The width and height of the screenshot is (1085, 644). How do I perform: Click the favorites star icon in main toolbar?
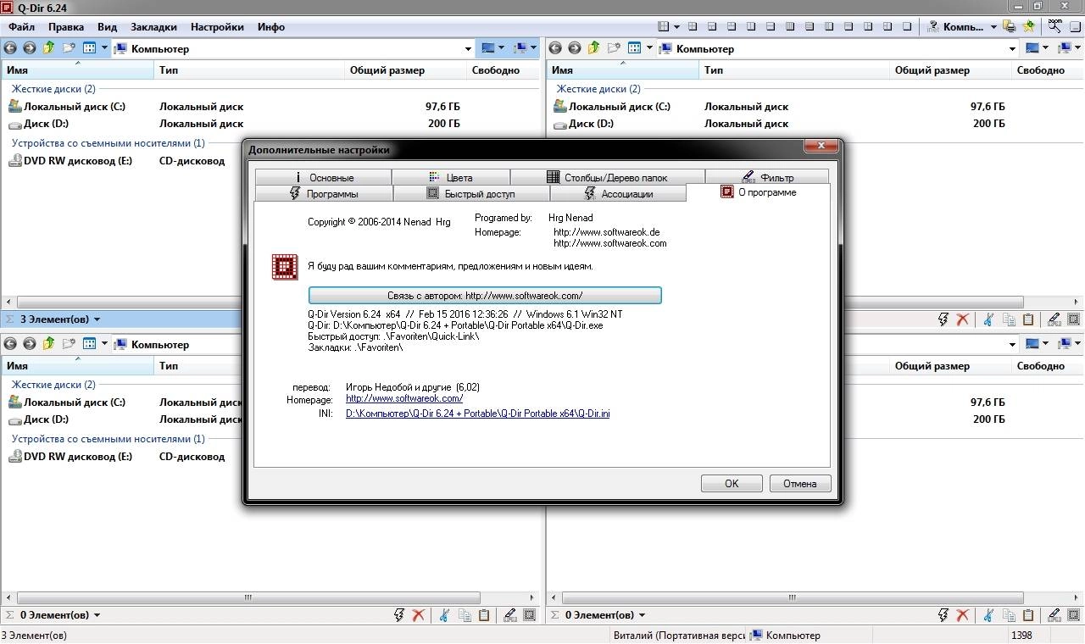click(1030, 27)
